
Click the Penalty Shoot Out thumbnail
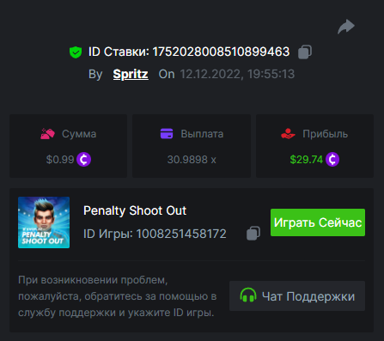click(44, 222)
